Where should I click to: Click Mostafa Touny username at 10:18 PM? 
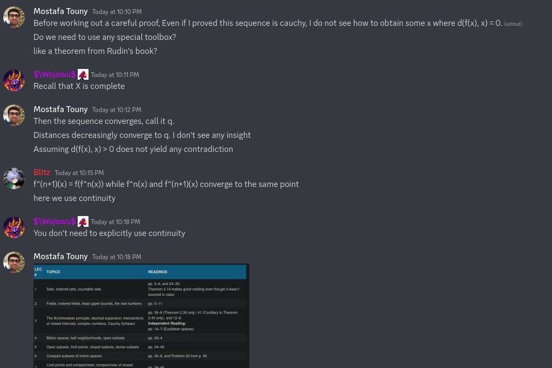click(60, 256)
